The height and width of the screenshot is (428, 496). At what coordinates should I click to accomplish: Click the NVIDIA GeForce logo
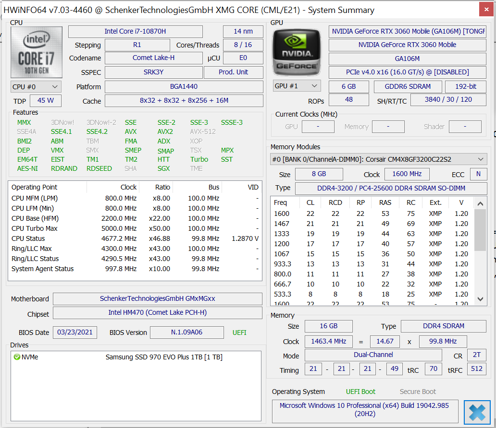pyautogui.click(x=297, y=52)
